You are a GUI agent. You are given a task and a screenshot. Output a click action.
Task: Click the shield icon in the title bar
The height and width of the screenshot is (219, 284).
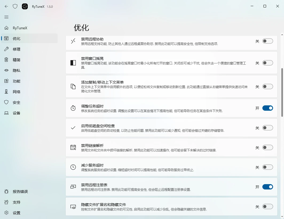click(15, 6)
